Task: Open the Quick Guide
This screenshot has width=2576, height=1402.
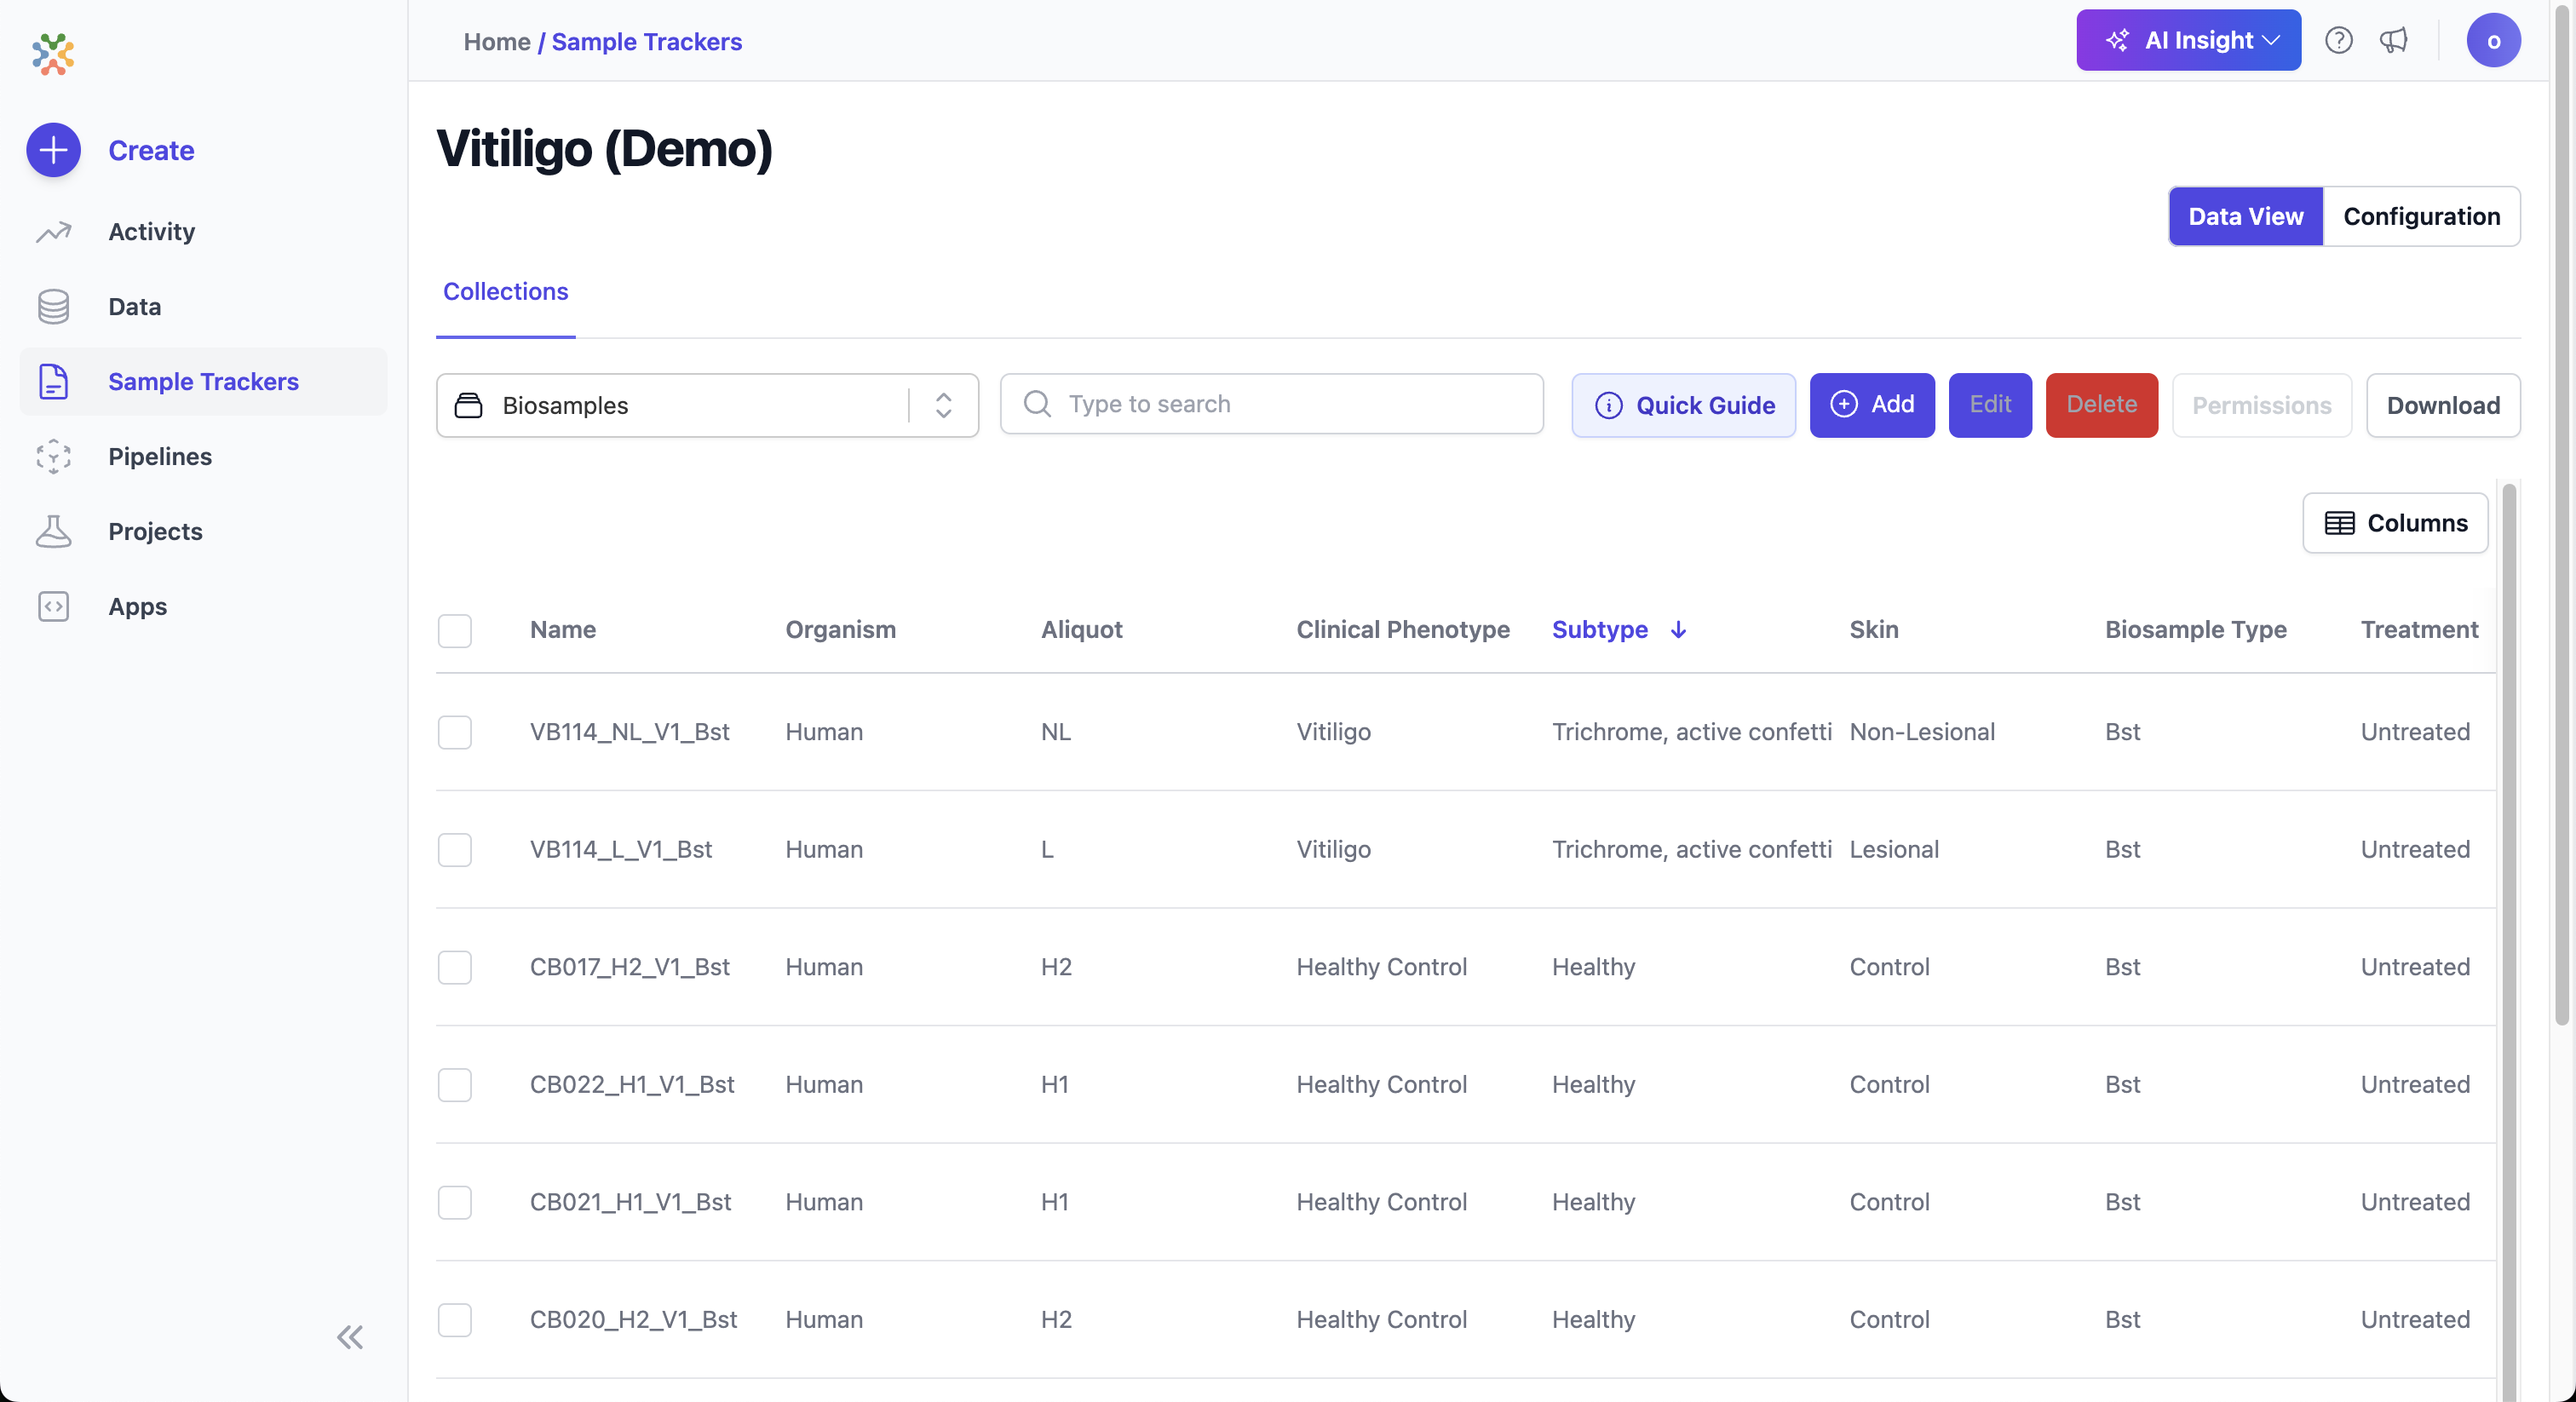Action: click(x=1683, y=405)
